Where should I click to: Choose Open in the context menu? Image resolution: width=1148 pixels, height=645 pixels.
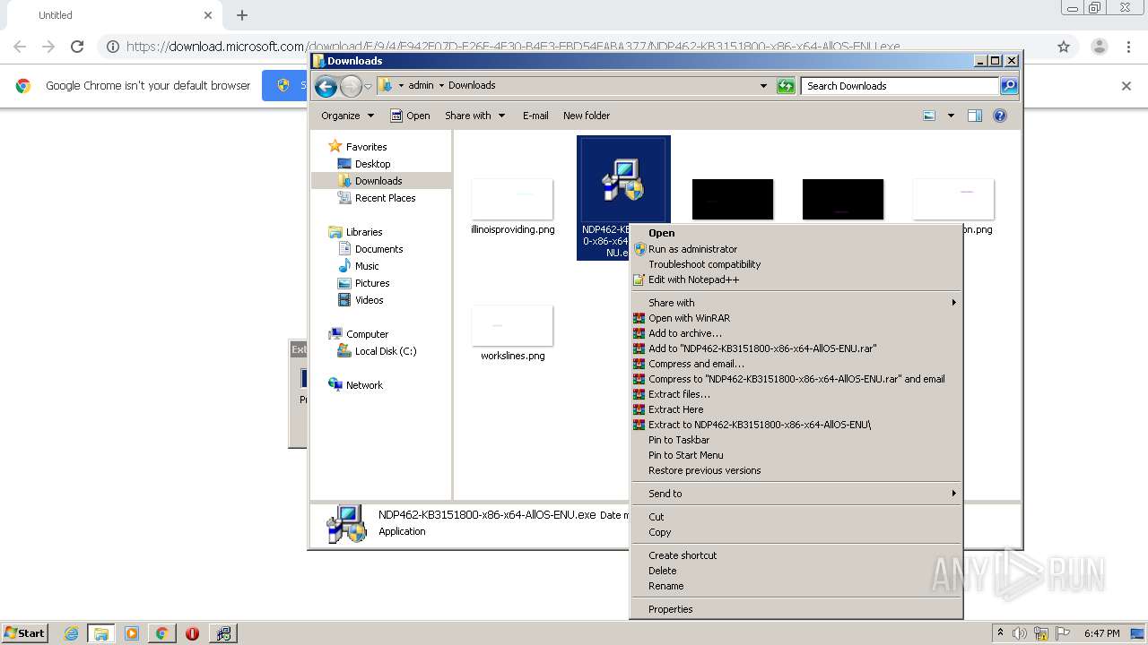(796, 233)
